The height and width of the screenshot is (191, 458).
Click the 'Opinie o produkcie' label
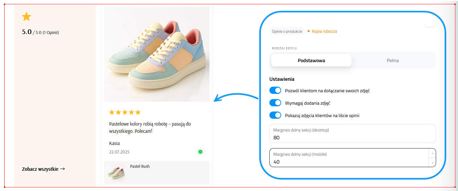(287, 31)
